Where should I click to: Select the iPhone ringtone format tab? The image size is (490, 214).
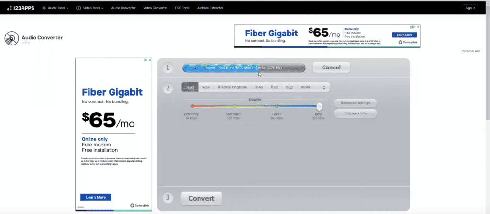(x=232, y=87)
